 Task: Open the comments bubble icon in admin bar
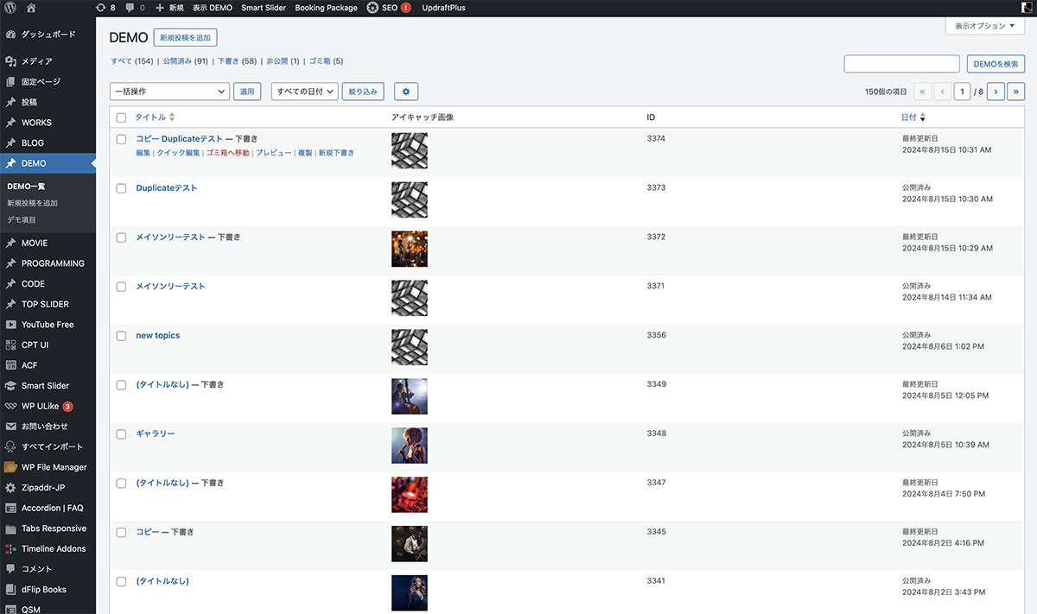tap(130, 8)
